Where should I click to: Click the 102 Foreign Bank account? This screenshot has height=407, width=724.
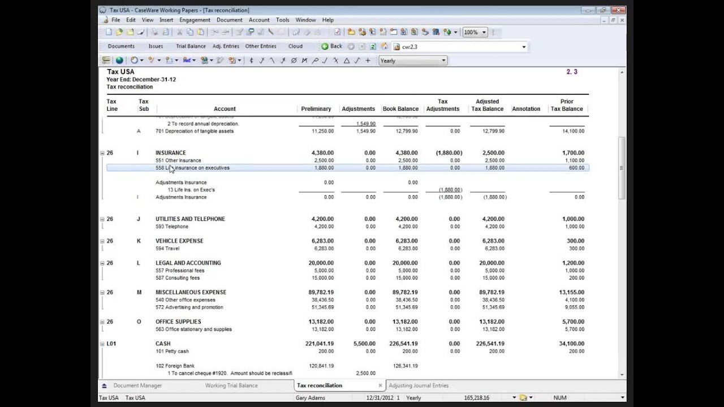175,366
